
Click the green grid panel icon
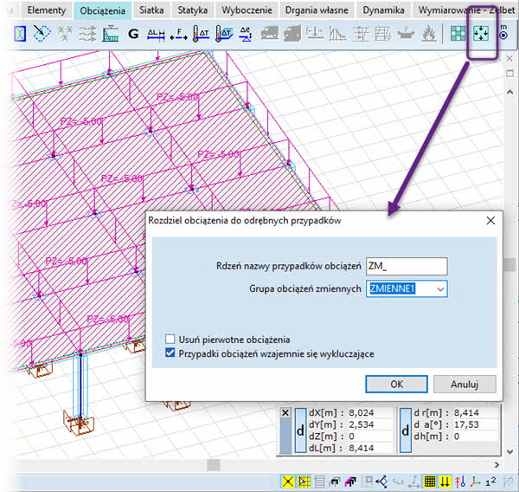pyautogui.click(x=458, y=36)
